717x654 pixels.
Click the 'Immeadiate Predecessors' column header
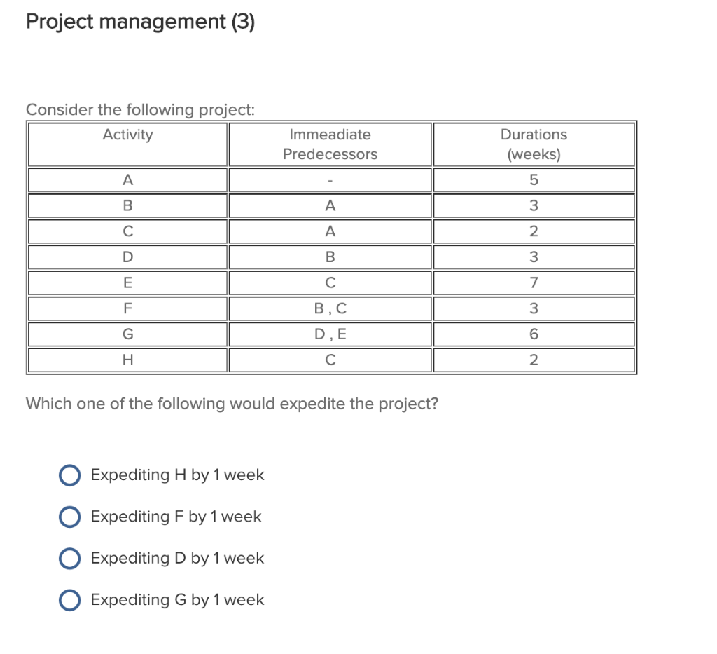tap(330, 144)
